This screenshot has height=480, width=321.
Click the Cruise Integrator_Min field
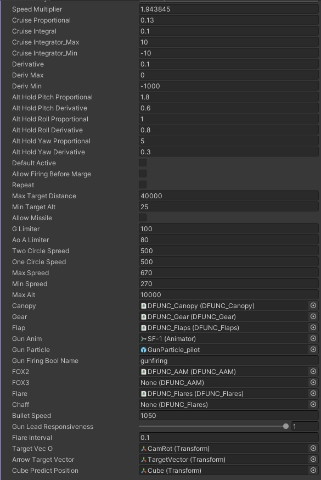229,53
